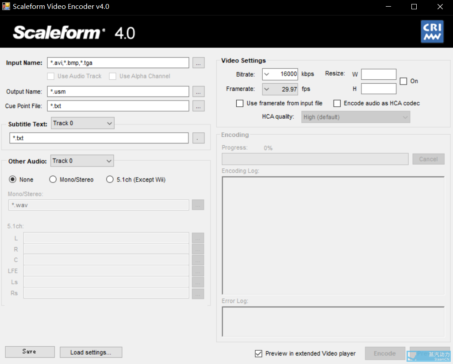Click the Save button
Screen dimensions: 453x364
30,352
